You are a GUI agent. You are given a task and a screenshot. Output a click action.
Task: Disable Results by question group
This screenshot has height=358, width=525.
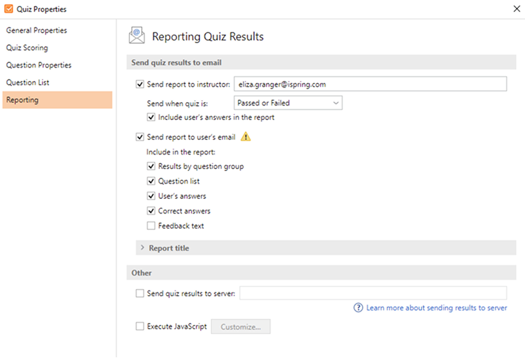coord(151,166)
